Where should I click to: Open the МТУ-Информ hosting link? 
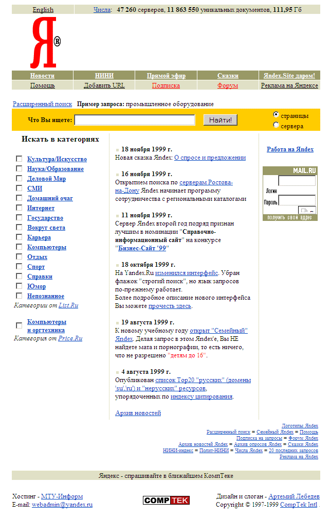62,496
